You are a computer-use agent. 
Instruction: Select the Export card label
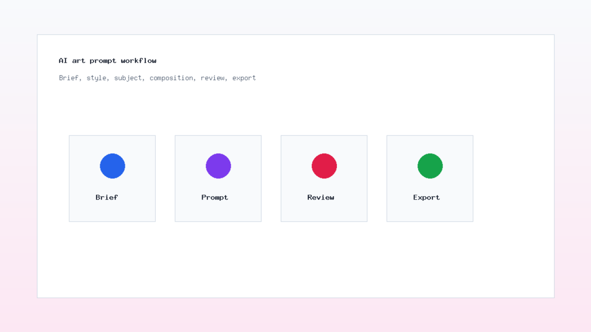click(x=427, y=197)
